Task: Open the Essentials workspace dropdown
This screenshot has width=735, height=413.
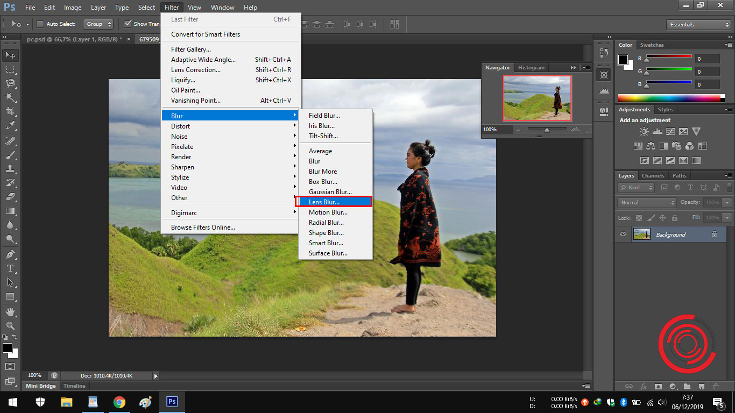Action: [x=697, y=24]
